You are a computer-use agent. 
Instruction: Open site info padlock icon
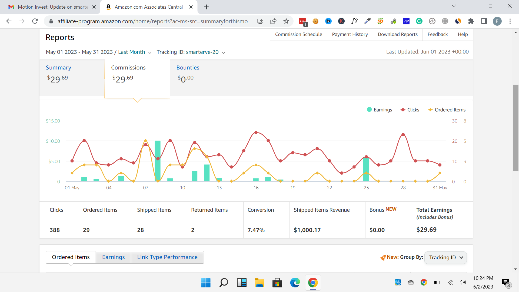[x=51, y=21]
